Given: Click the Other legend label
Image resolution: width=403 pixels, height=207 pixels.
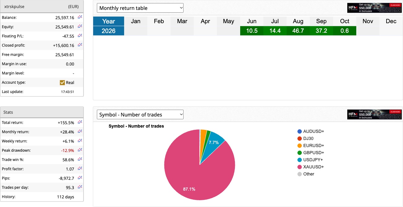Looking at the screenshot, I should tap(309, 174).
